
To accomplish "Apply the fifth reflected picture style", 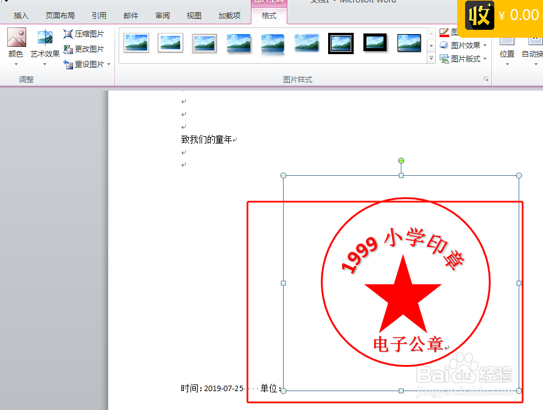I will tap(273, 44).
